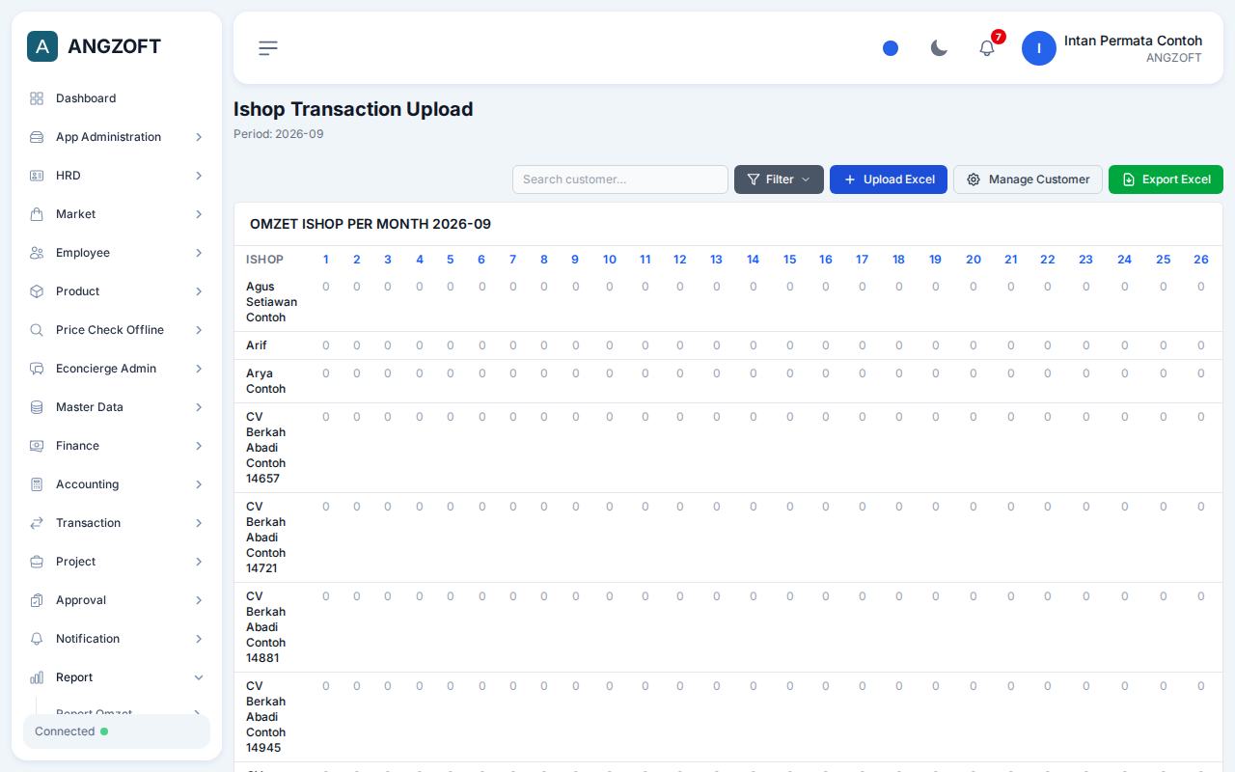Select the Agus Setiawan Contoh row name
1235x772 pixels.
(271, 302)
